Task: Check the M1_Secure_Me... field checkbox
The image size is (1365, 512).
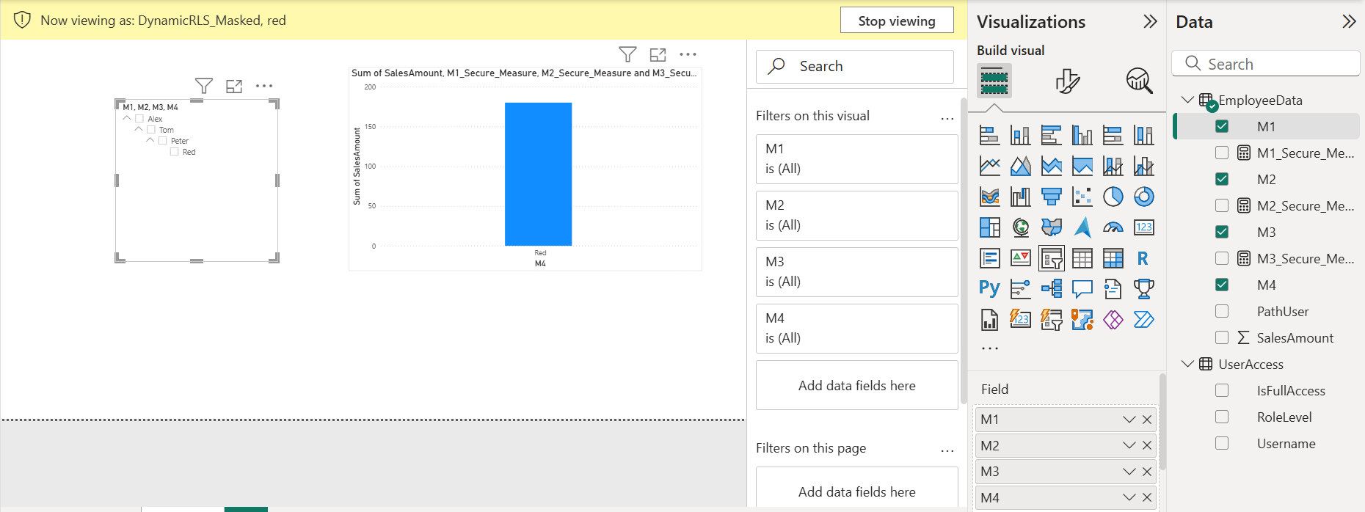Action: (1222, 153)
